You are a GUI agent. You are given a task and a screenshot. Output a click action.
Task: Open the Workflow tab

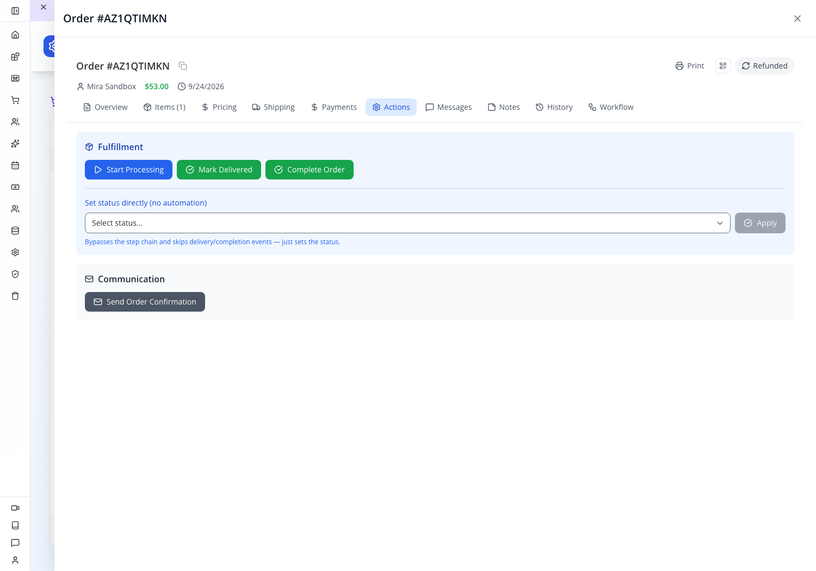coord(610,107)
